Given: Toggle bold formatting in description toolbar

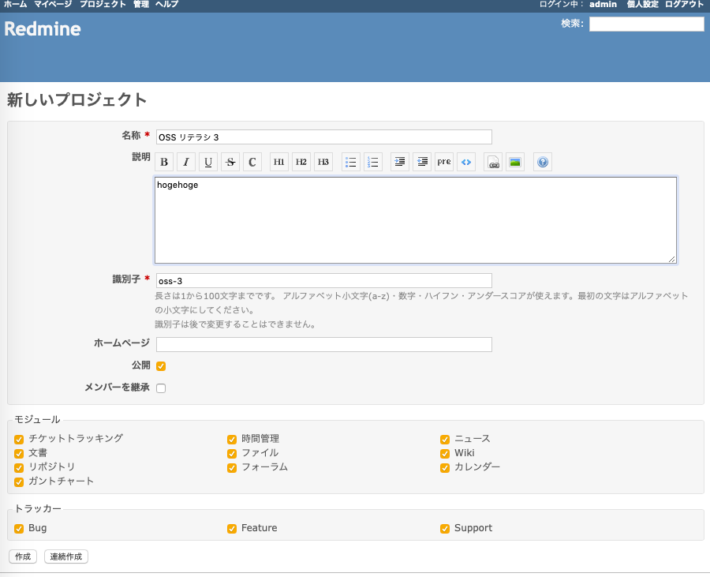Looking at the screenshot, I should pyautogui.click(x=164, y=163).
